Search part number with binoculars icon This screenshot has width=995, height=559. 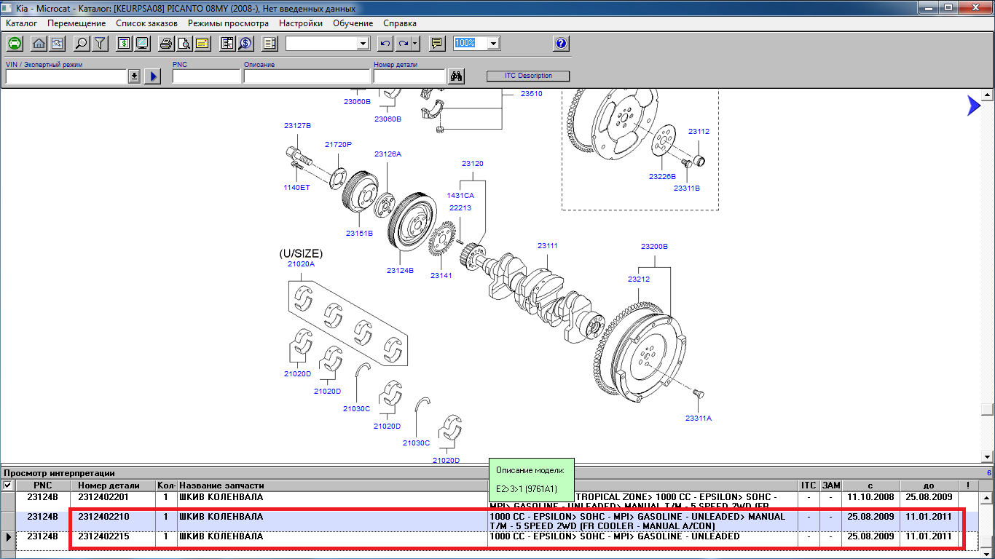457,76
